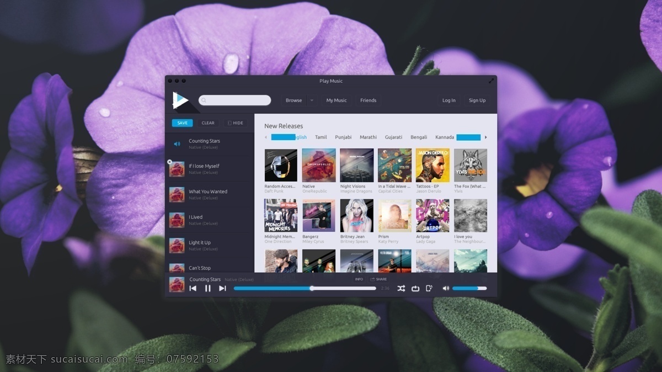This screenshot has width=662, height=372.
Task: Open the Artpop album by Lady Gaga
Action: coord(433,215)
